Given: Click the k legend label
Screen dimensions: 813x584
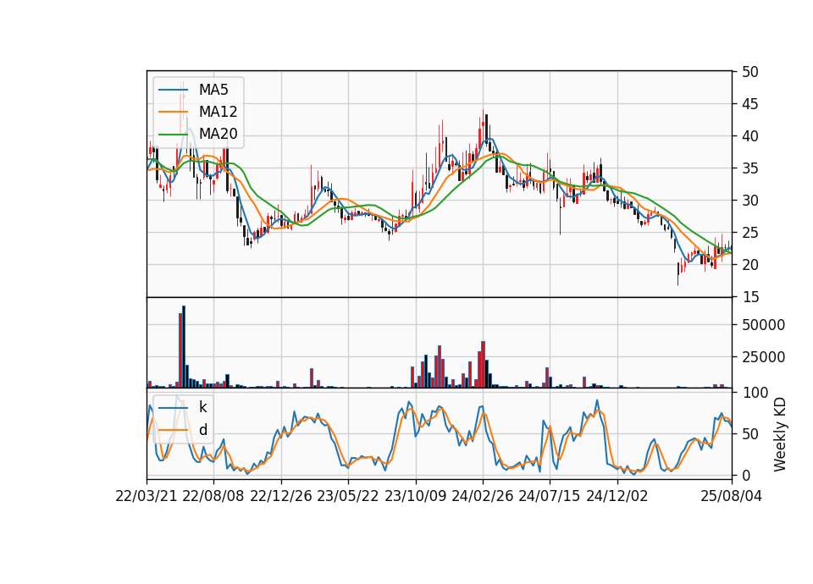Looking at the screenshot, I should tap(202, 407).
